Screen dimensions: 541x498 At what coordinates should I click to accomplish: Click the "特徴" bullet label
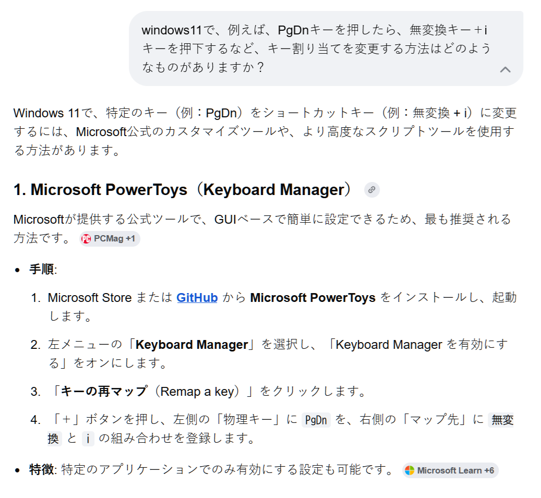[x=42, y=470]
